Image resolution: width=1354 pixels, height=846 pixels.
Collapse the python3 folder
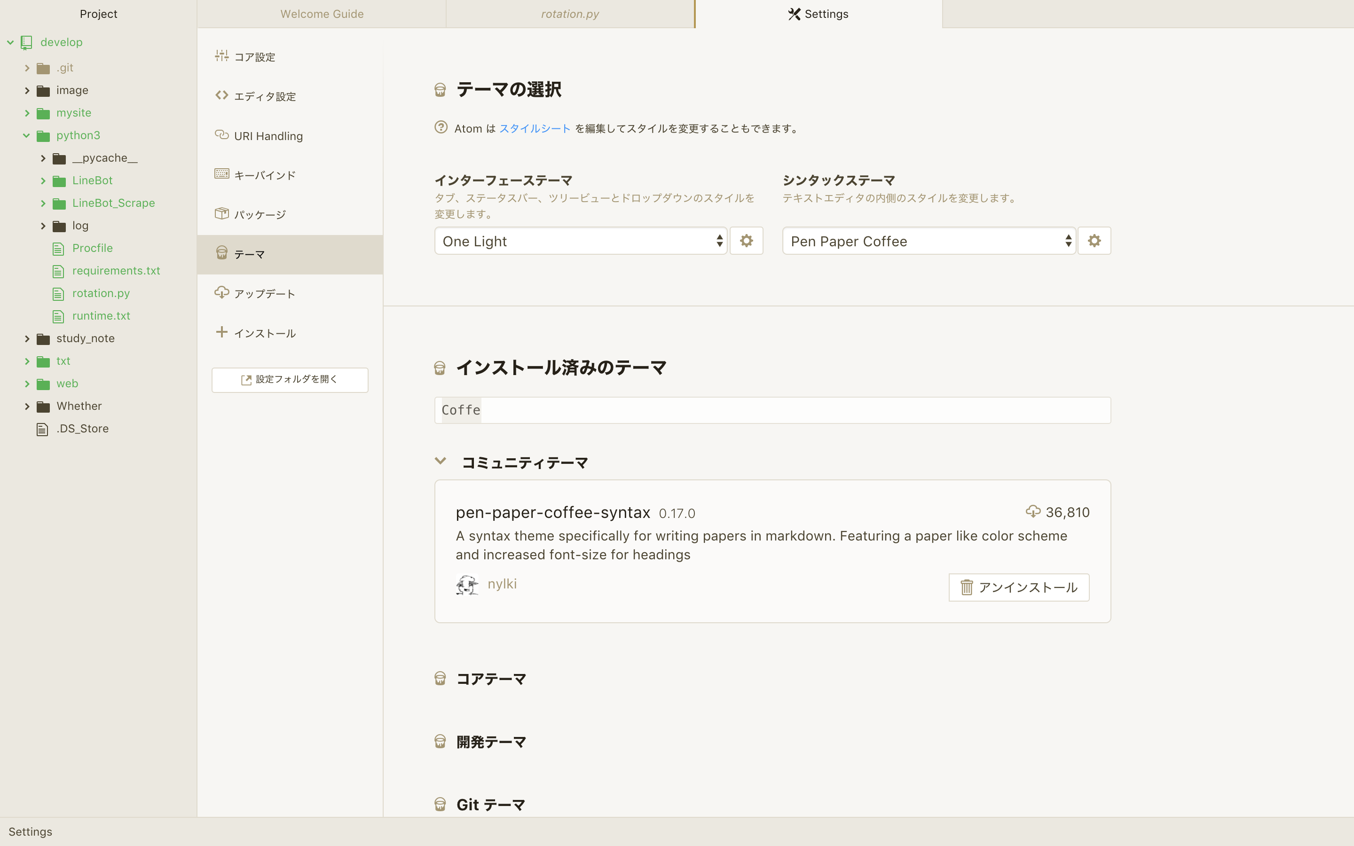coord(26,135)
